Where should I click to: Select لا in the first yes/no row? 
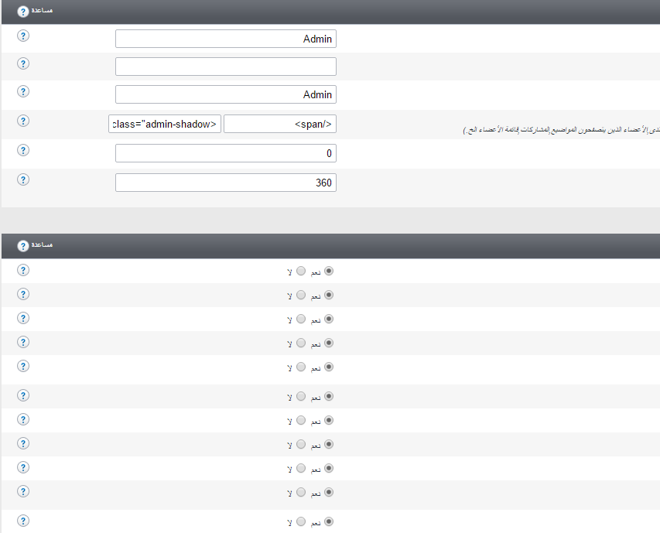click(301, 271)
